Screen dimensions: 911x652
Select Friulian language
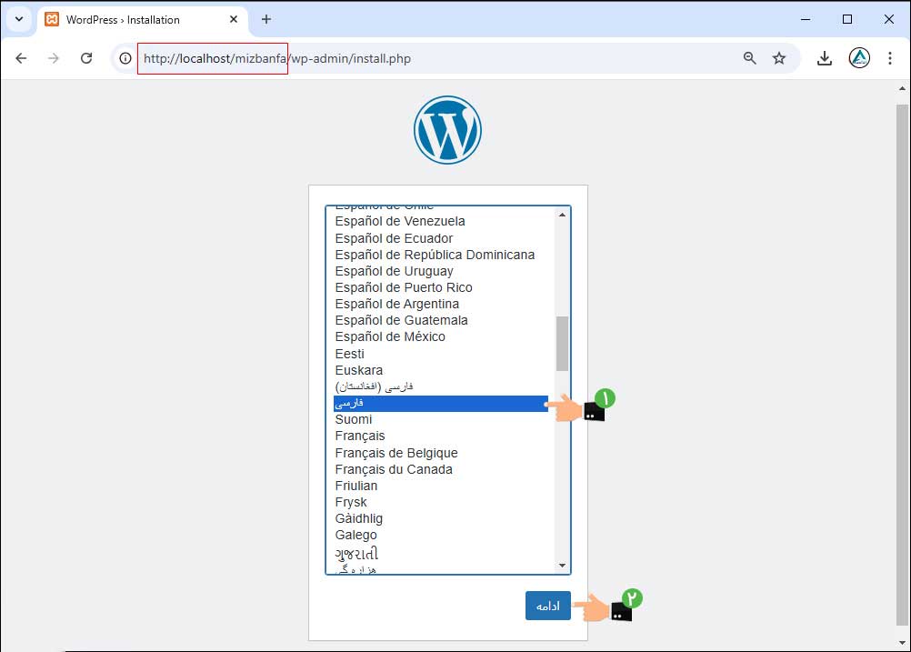[440, 486]
